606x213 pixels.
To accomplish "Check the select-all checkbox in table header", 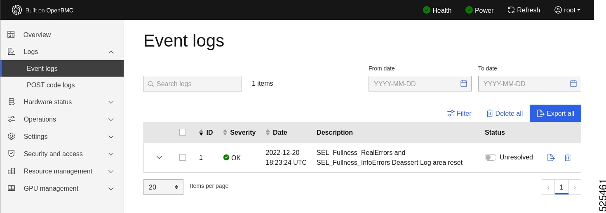I will pyautogui.click(x=183, y=132).
